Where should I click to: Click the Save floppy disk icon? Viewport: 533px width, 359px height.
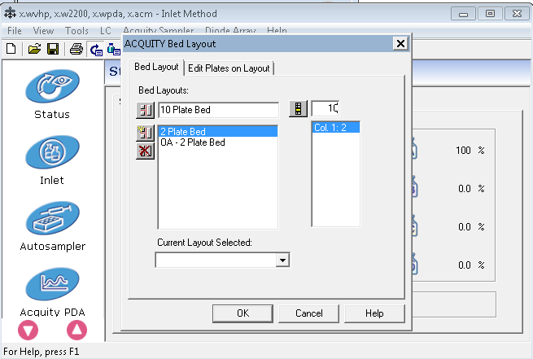(53, 49)
